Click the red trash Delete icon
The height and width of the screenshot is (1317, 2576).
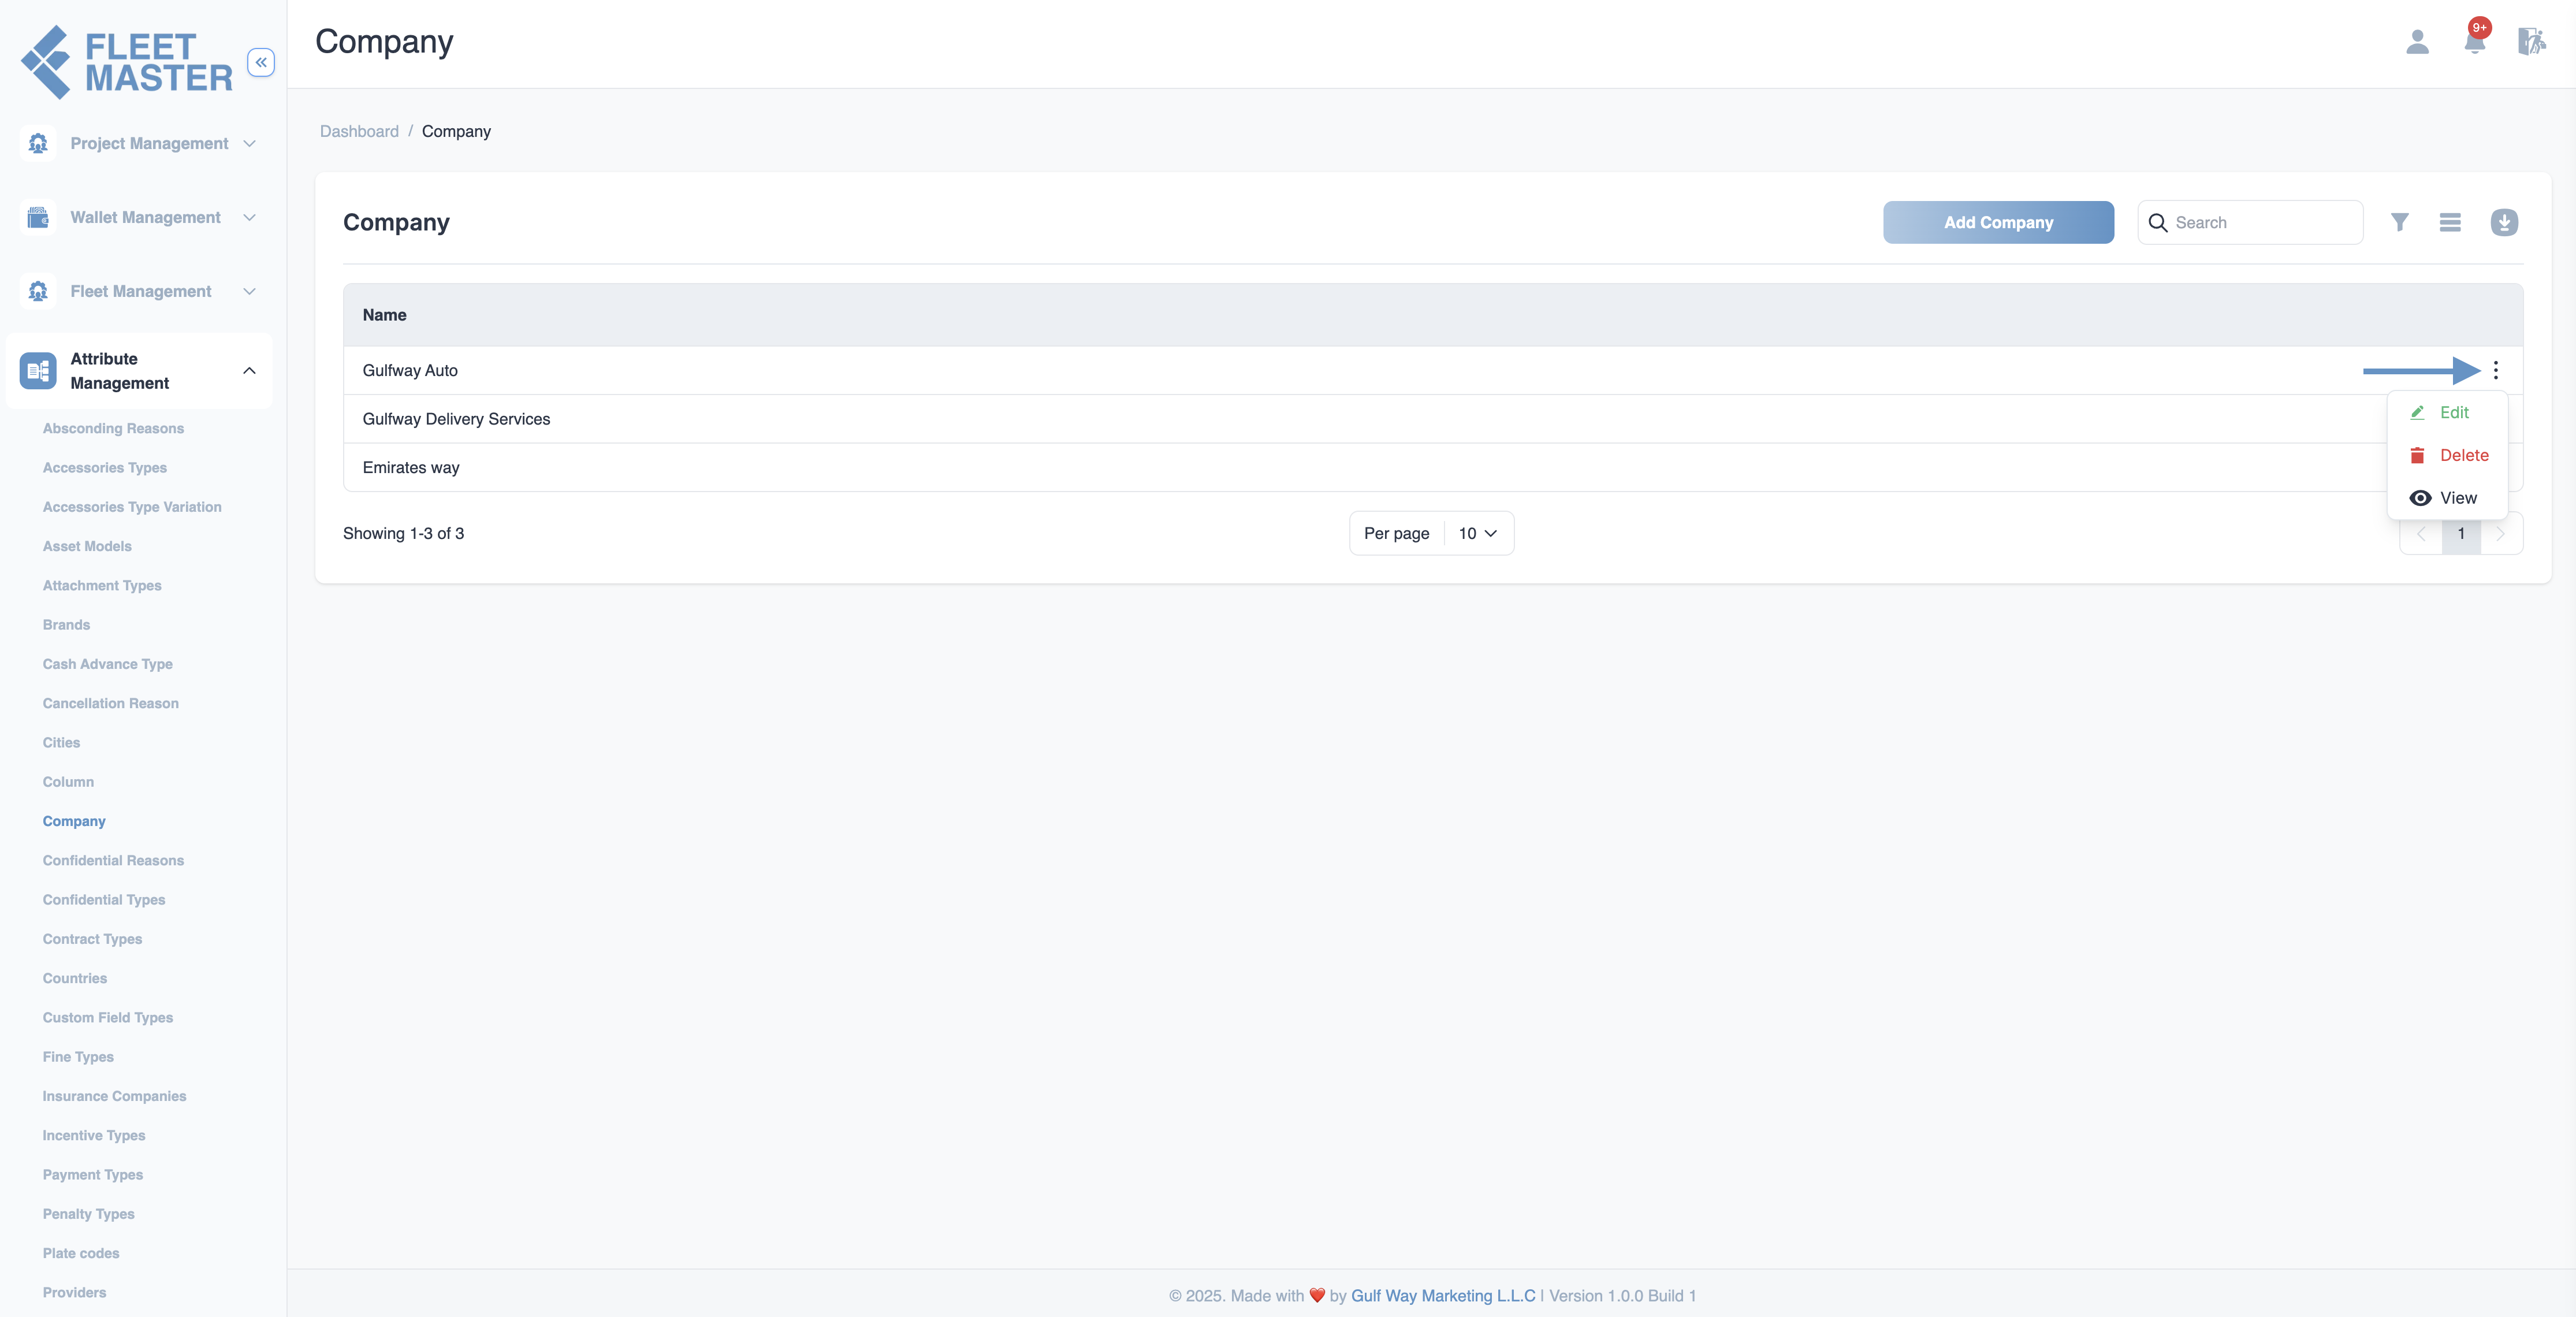click(x=2417, y=455)
